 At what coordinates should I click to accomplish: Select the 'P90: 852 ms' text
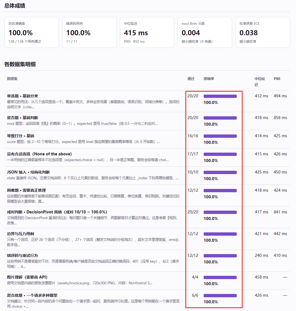pyautogui.click(x=134, y=42)
